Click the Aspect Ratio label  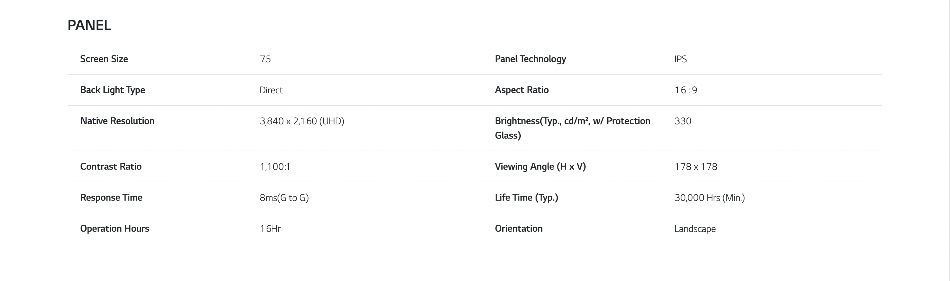click(522, 90)
